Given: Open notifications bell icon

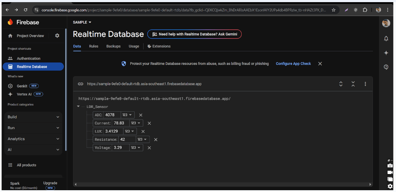Looking at the screenshot, I should [x=386, y=38].
